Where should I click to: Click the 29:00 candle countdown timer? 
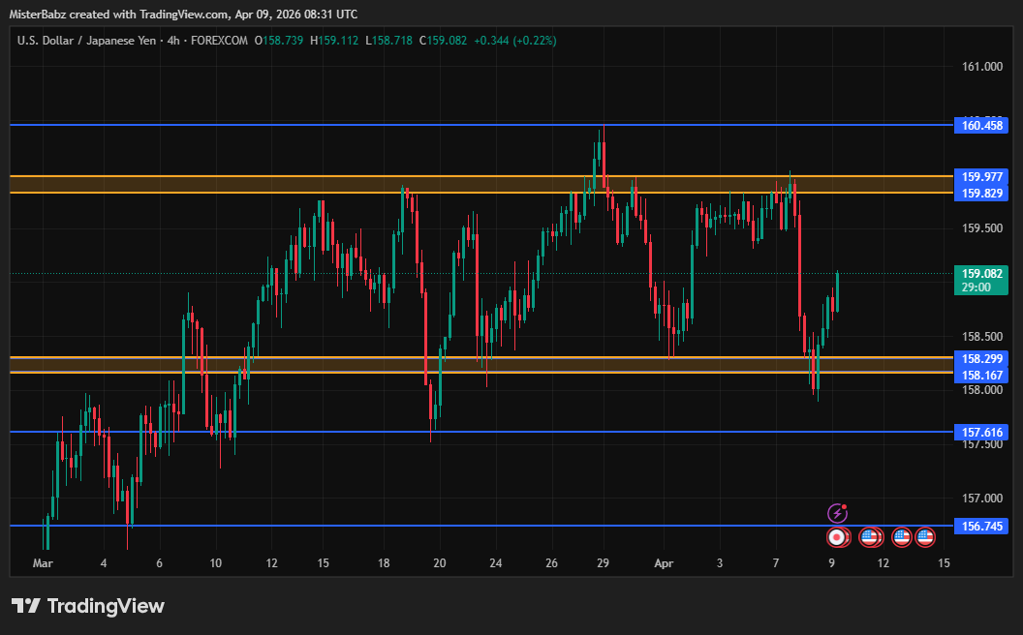(x=976, y=287)
